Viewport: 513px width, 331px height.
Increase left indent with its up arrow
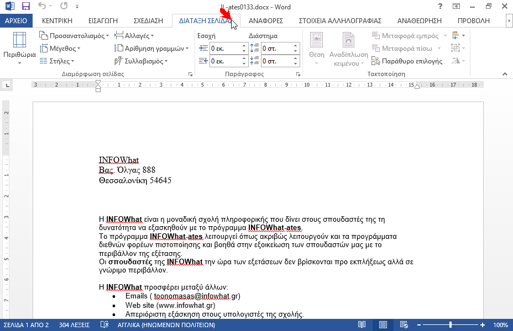tap(244, 46)
